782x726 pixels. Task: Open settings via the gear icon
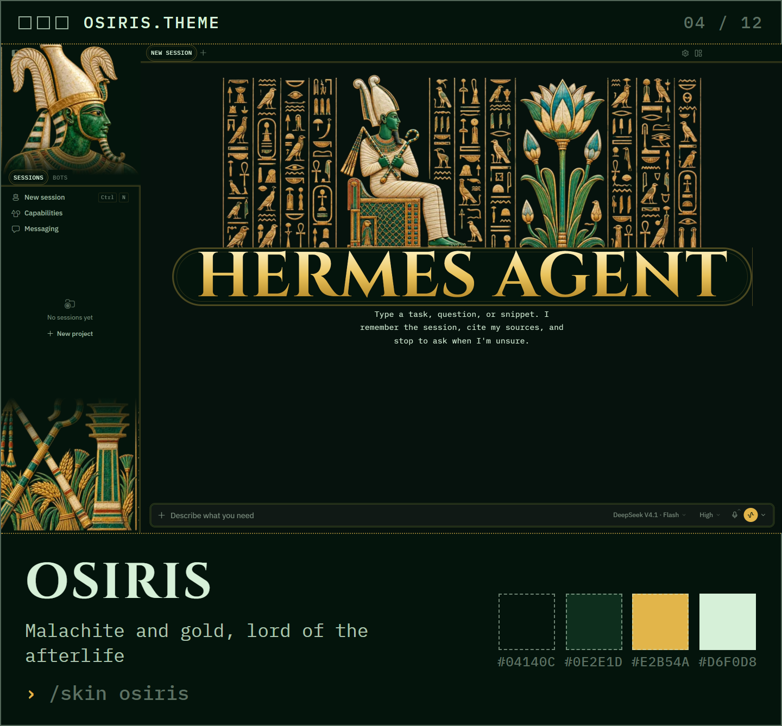click(685, 53)
